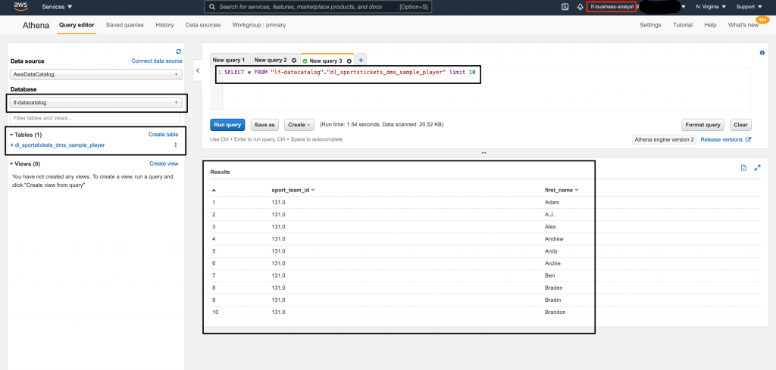The width and height of the screenshot is (776, 370).
Task: Download results file icon
Action: [x=743, y=168]
